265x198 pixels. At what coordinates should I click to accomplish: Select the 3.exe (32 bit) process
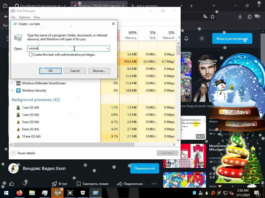pos(31,122)
